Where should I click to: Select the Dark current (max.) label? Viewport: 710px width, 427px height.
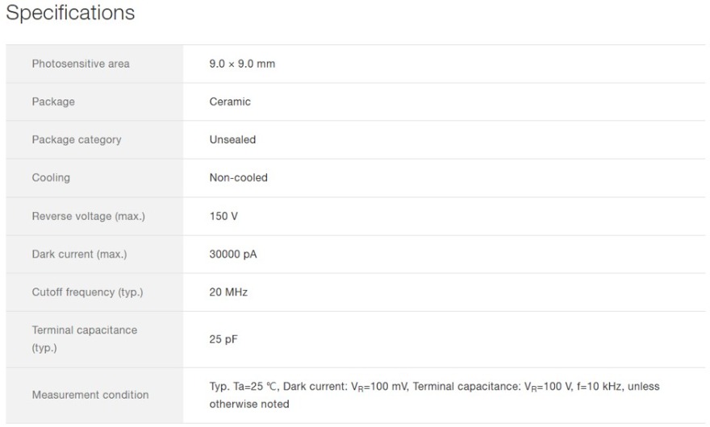(x=80, y=255)
